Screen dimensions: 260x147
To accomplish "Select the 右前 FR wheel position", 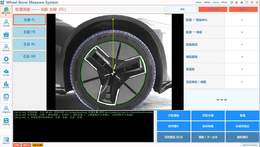I will pos(30,32).
